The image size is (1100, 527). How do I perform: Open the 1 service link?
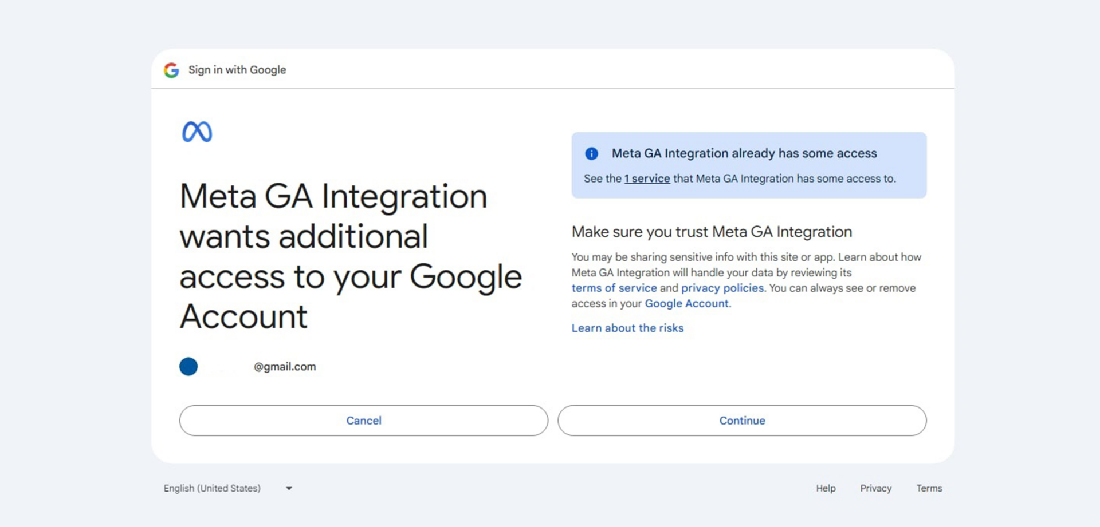(647, 179)
